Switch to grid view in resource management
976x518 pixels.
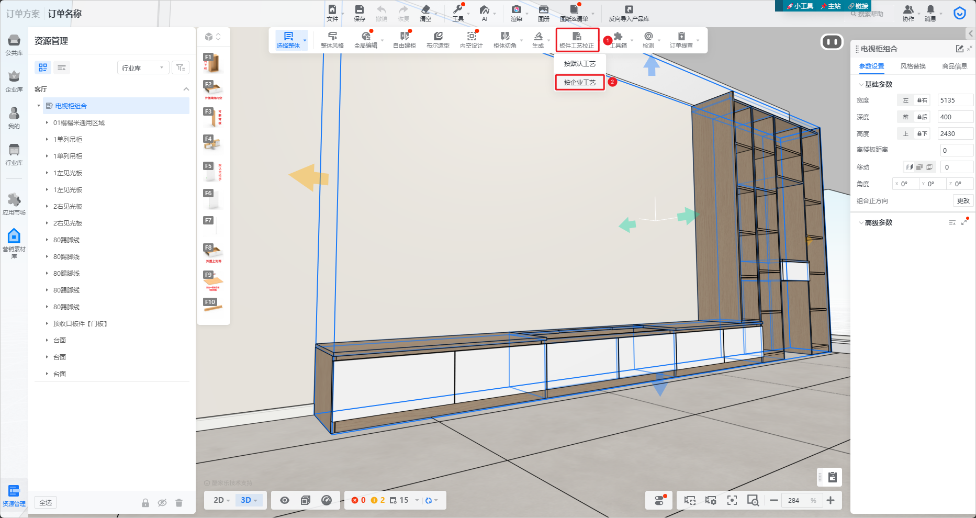43,67
